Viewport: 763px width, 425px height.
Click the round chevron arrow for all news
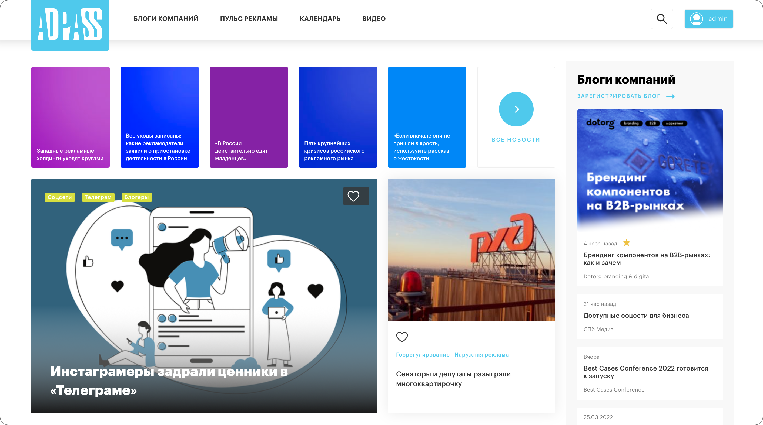[x=516, y=109]
